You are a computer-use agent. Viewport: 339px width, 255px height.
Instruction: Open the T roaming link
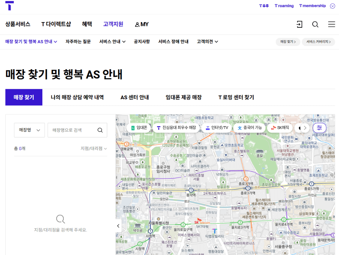[x=283, y=6]
